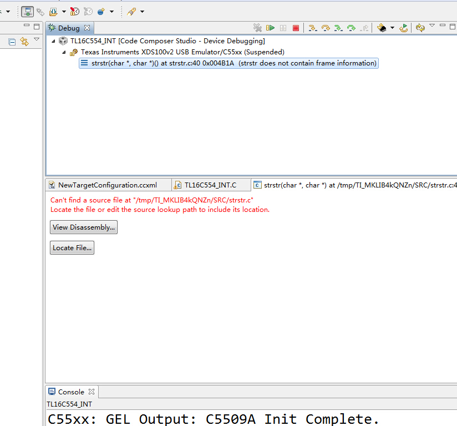Click the 'Can't find a source file' message
Screen dimensions: 457x426
pyautogui.click(x=152, y=200)
